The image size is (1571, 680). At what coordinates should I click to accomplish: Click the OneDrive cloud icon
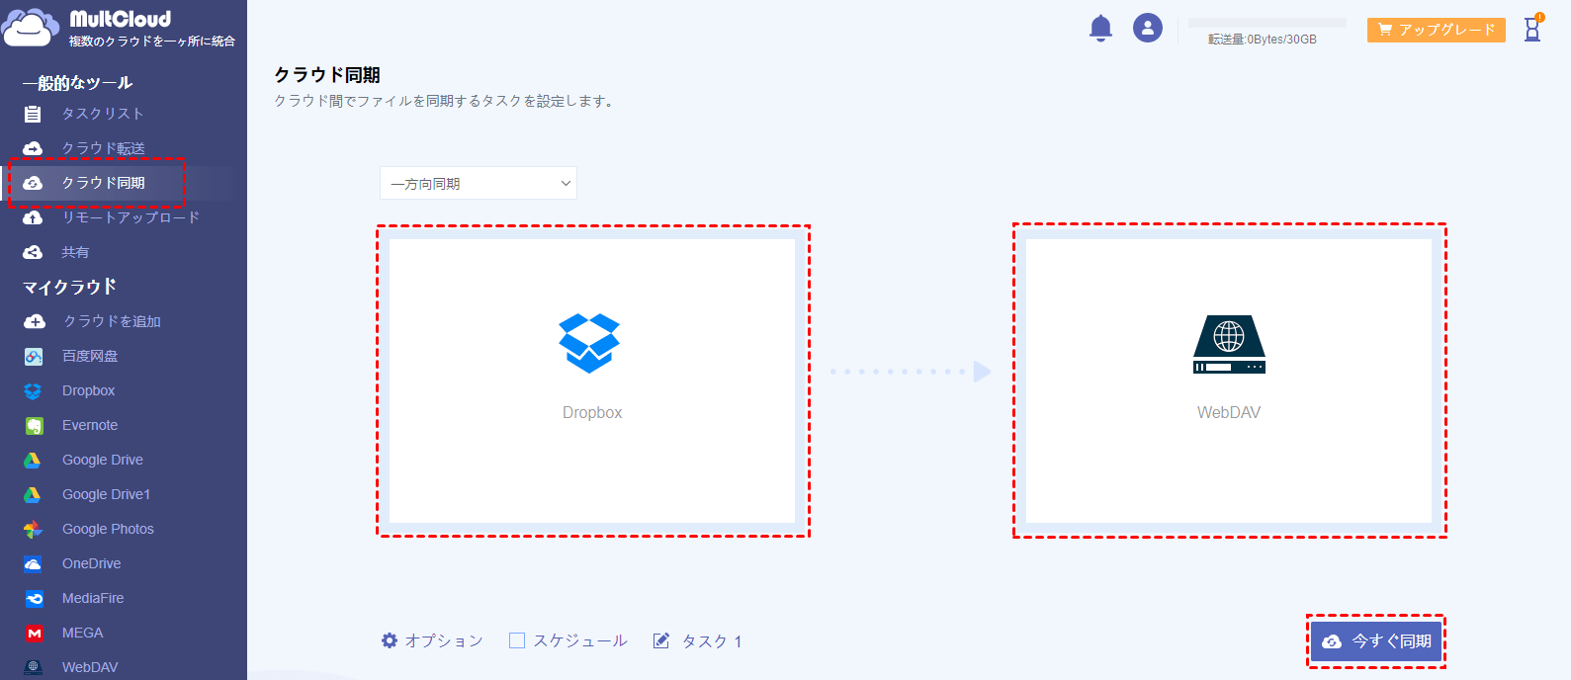[x=33, y=564]
